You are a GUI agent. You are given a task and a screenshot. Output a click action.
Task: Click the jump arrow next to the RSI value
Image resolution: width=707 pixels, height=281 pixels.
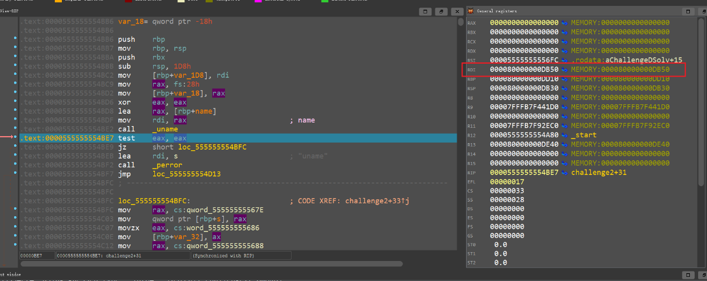point(564,60)
